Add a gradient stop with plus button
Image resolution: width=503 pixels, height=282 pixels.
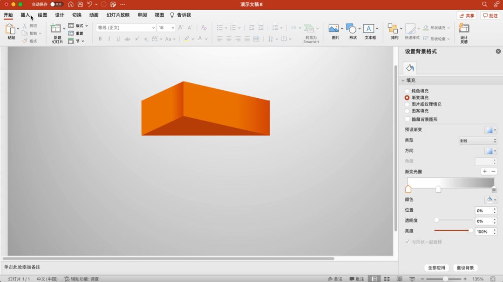(485, 171)
